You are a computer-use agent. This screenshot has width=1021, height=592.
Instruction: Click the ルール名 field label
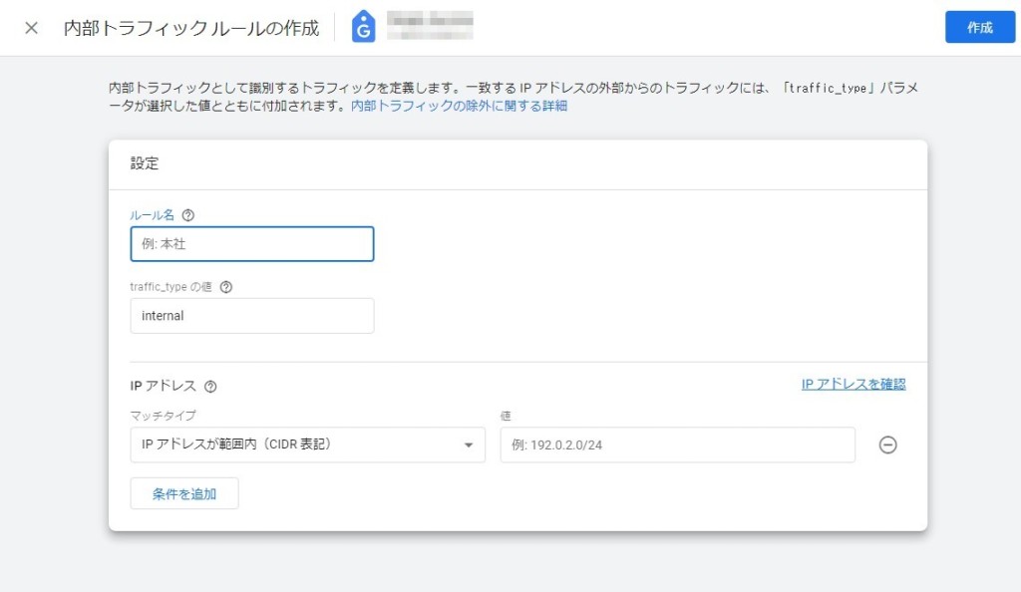click(153, 215)
